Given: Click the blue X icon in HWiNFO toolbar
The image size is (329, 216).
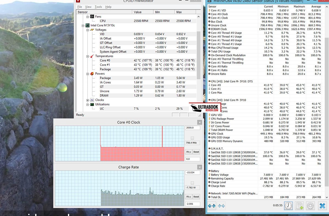Looking at the screenshot, I should click(x=322, y=206).
